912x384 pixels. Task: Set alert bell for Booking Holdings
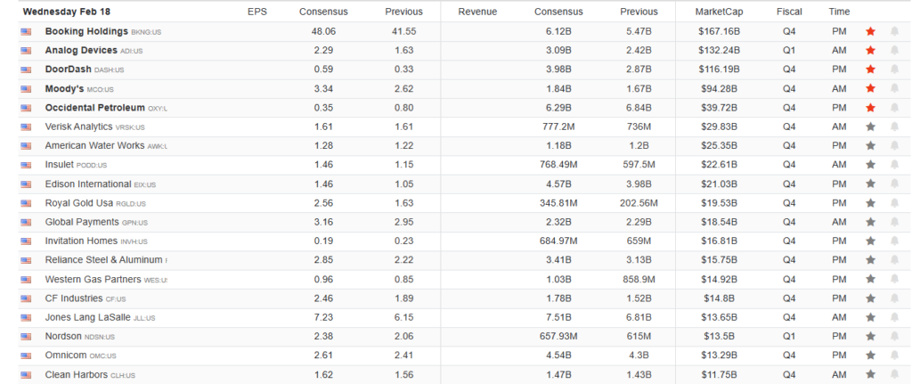[894, 31]
